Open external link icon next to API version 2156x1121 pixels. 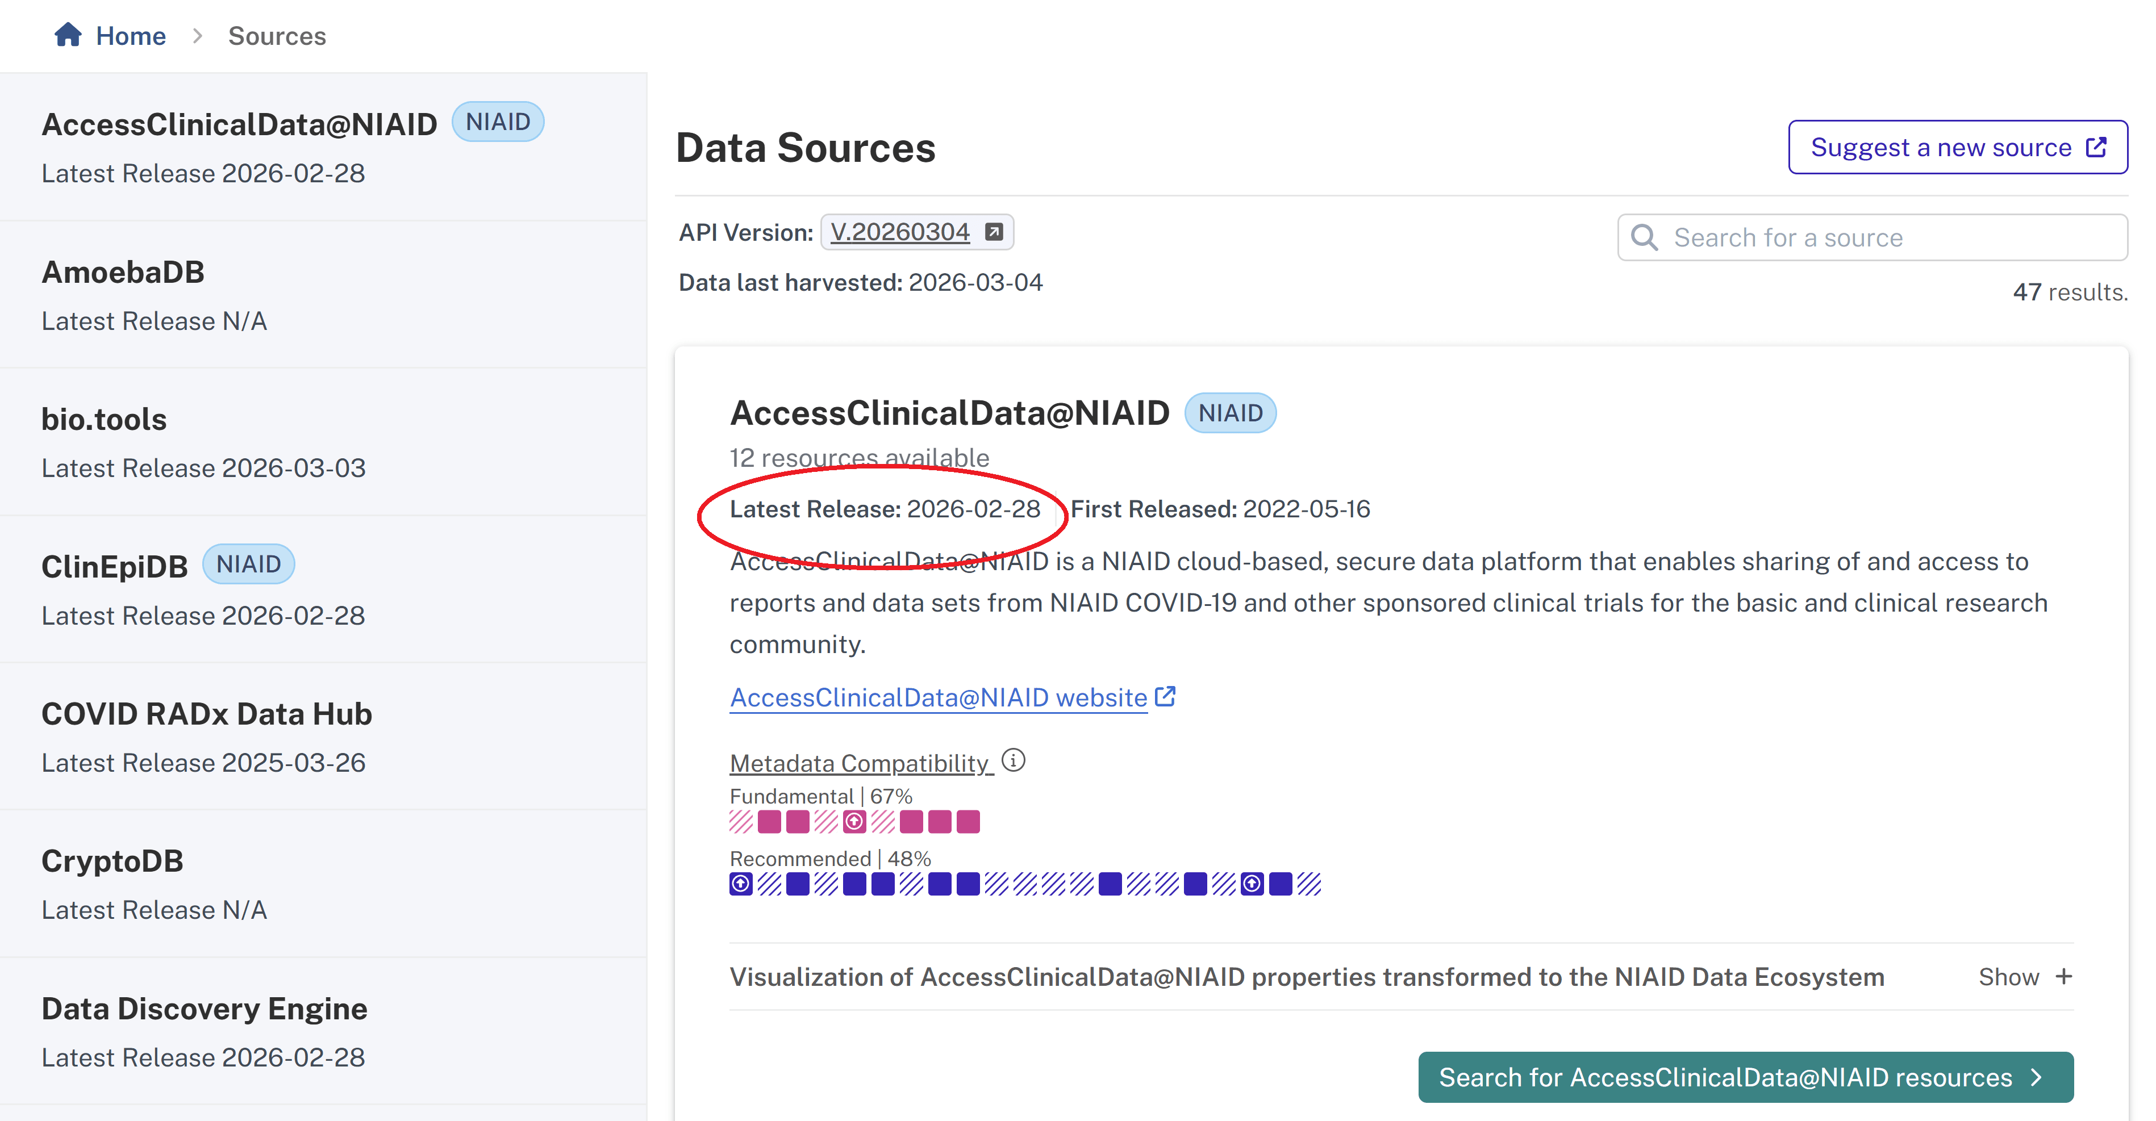994,232
